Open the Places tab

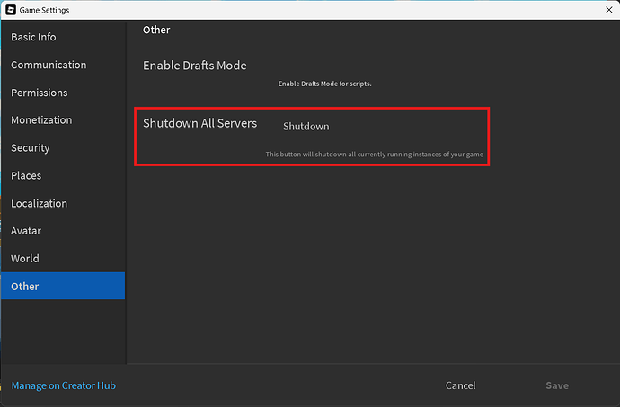[x=63, y=175]
